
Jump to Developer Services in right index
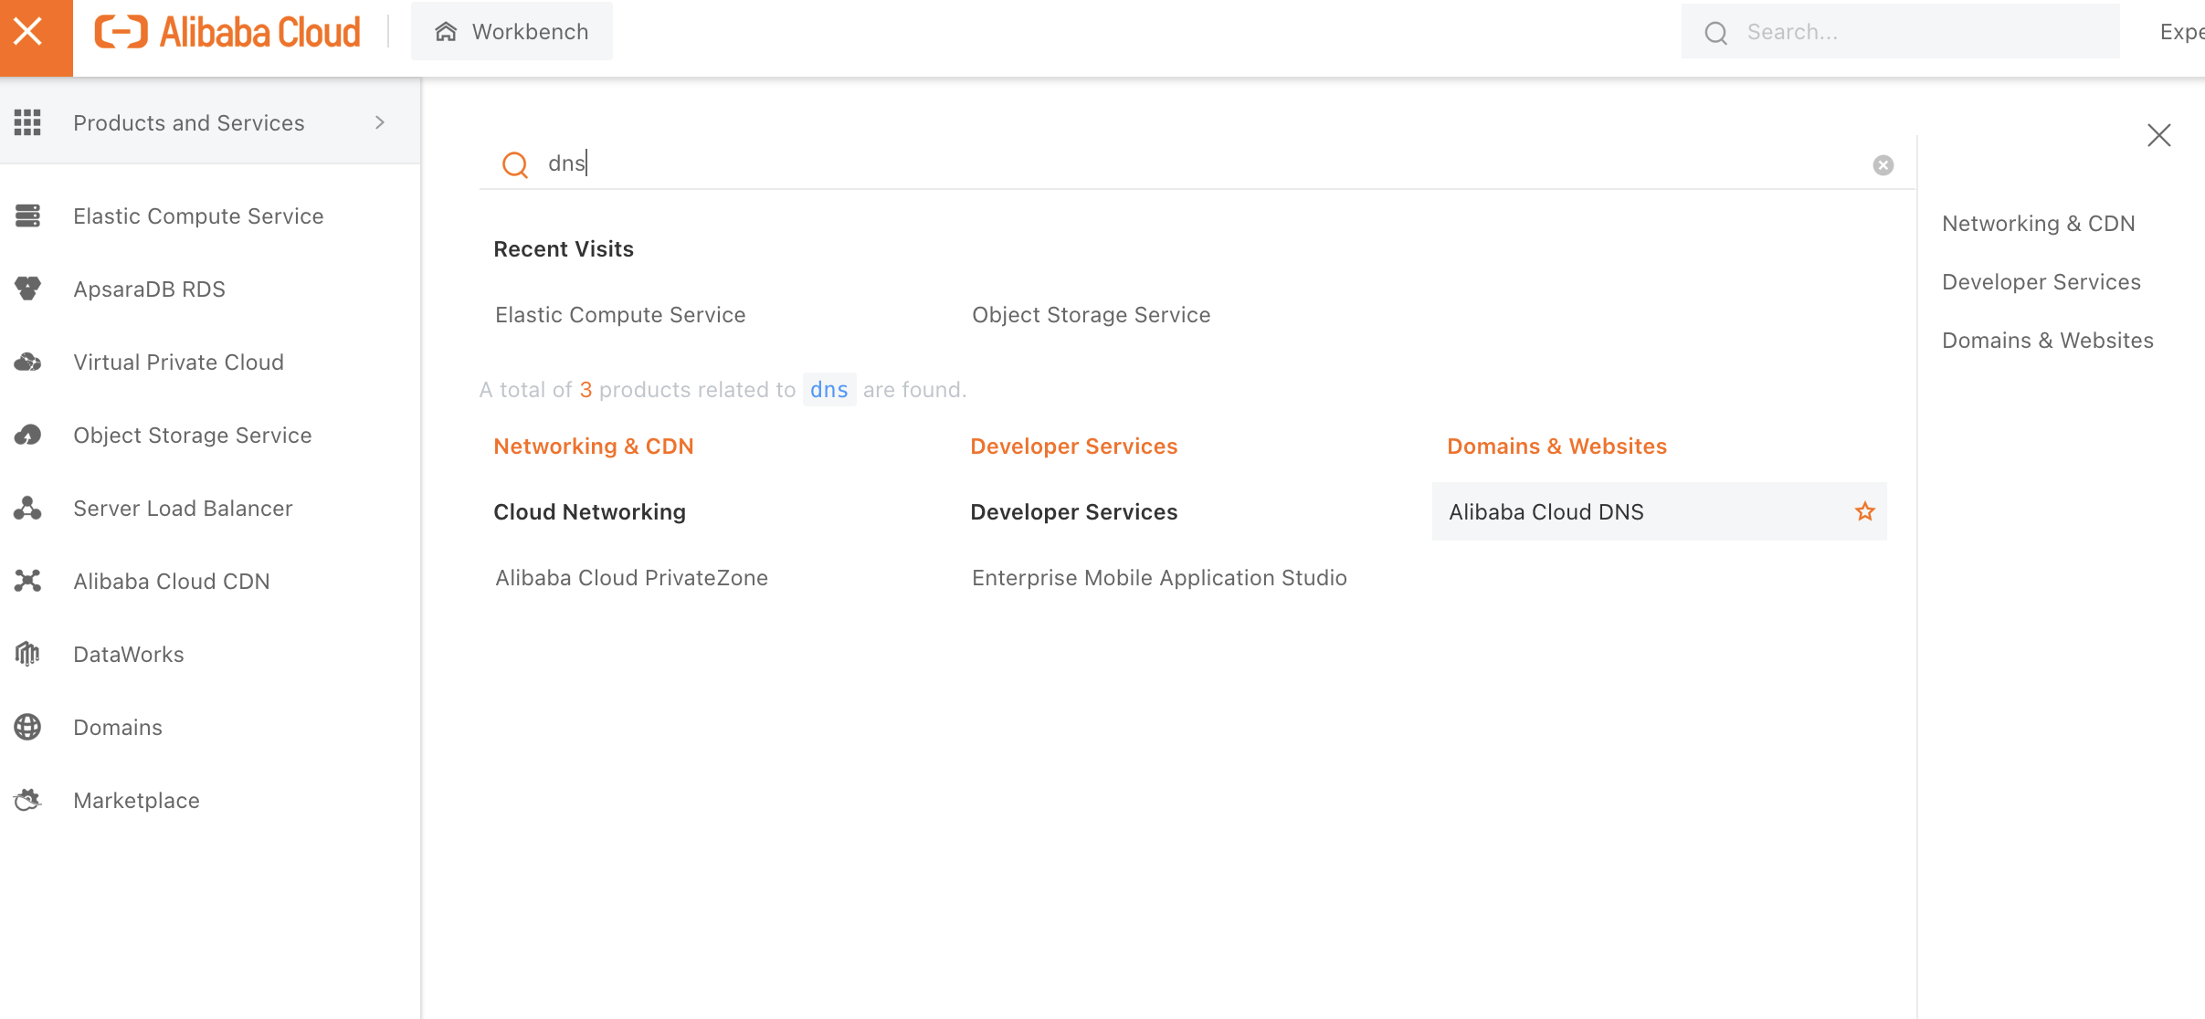click(2041, 282)
